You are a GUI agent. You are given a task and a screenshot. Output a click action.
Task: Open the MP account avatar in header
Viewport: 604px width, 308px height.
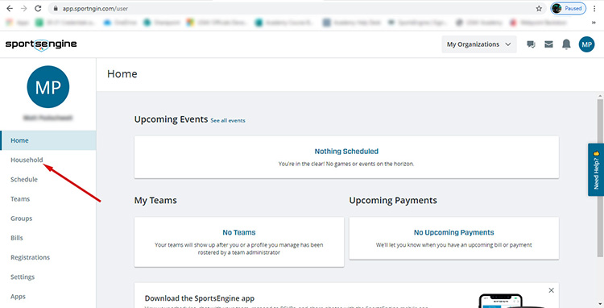click(x=586, y=44)
